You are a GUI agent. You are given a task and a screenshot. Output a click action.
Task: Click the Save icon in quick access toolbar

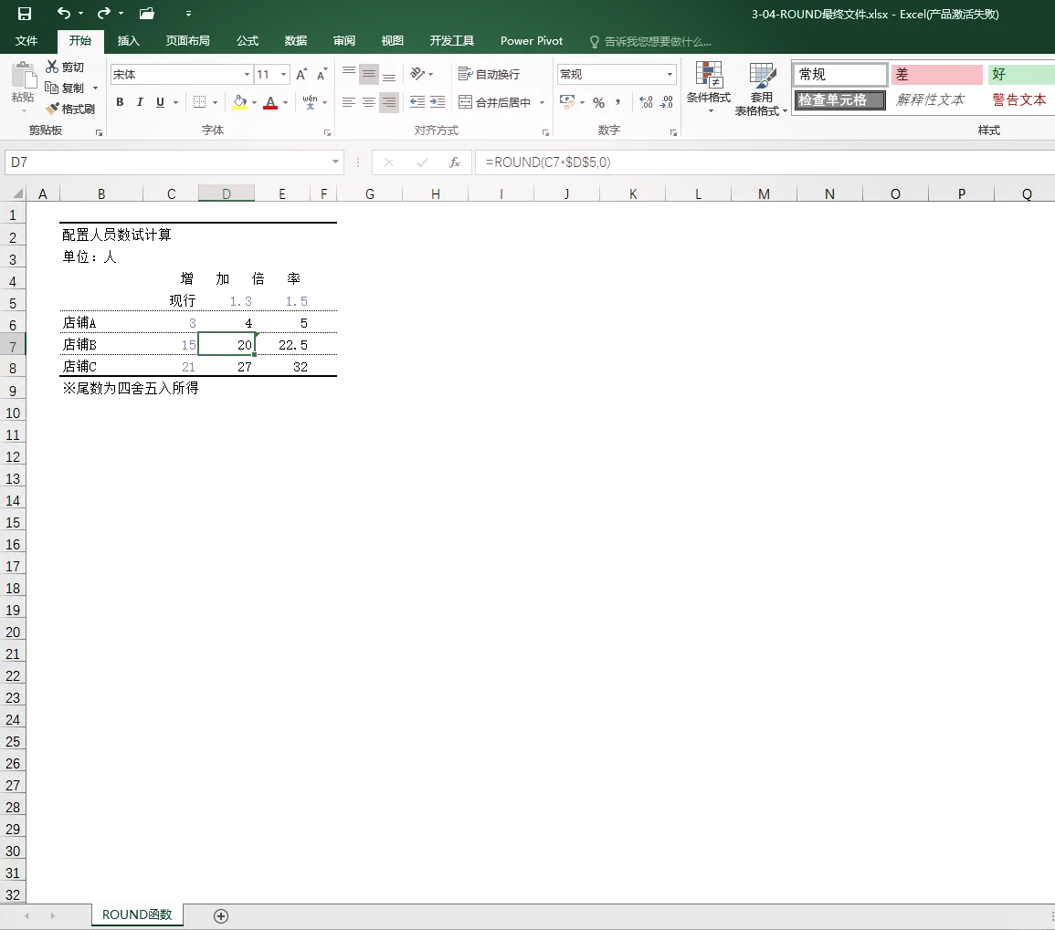tap(25, 14)
